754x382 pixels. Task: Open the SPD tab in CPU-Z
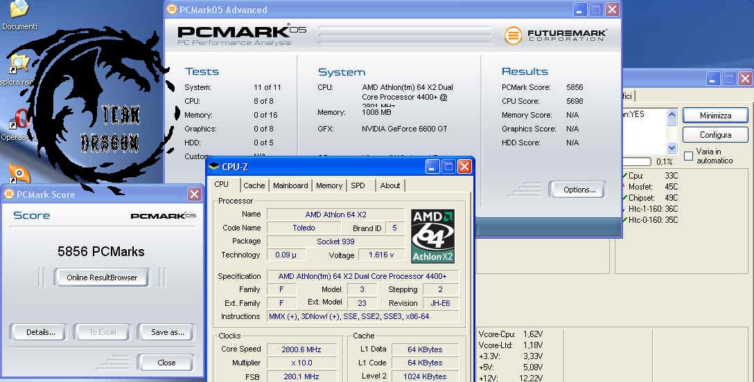358,185
